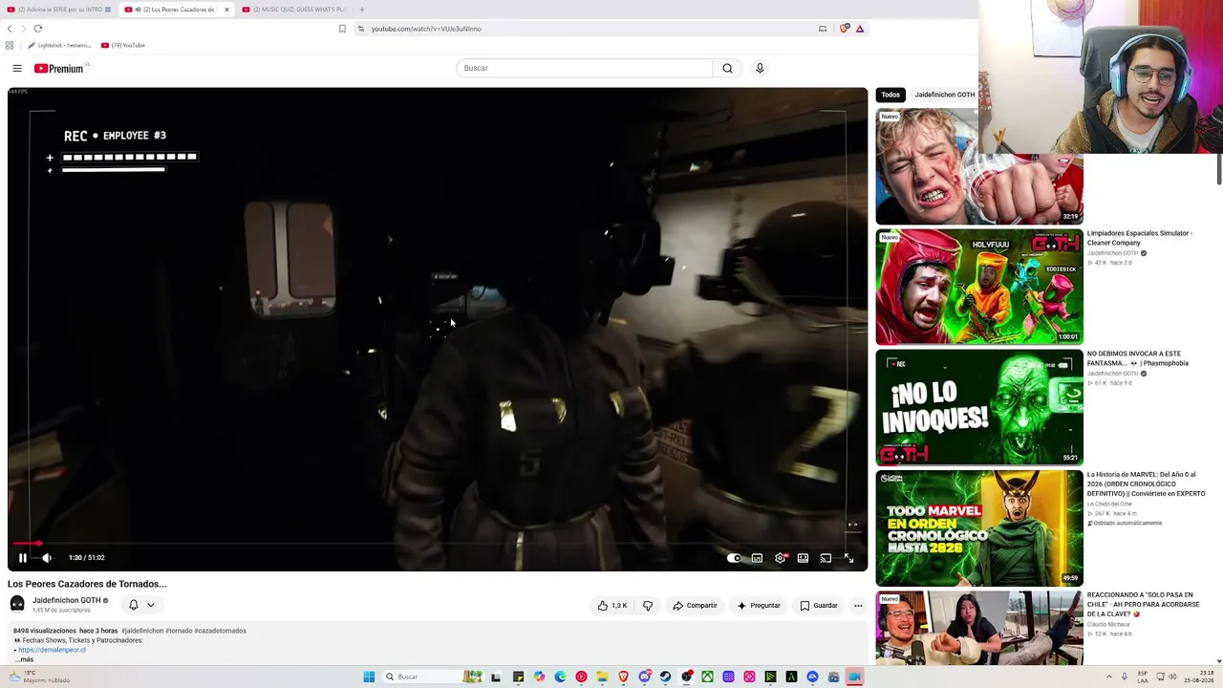The image size is (1223, 688).
Task: Click the Compartir share button
Action: (695, 606)
